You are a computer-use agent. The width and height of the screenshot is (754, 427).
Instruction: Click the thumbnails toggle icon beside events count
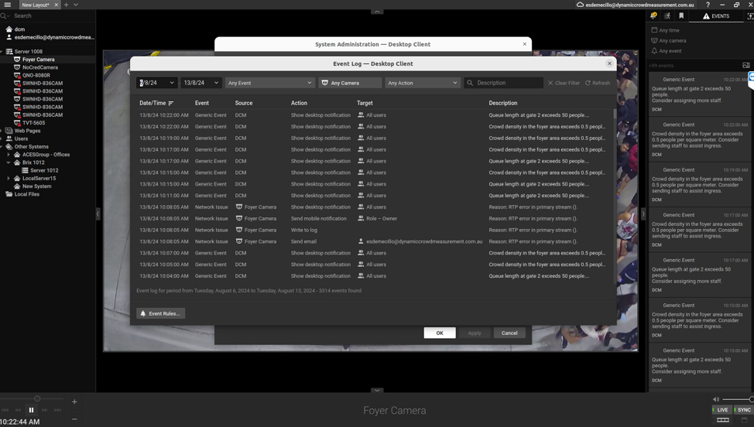745,65
